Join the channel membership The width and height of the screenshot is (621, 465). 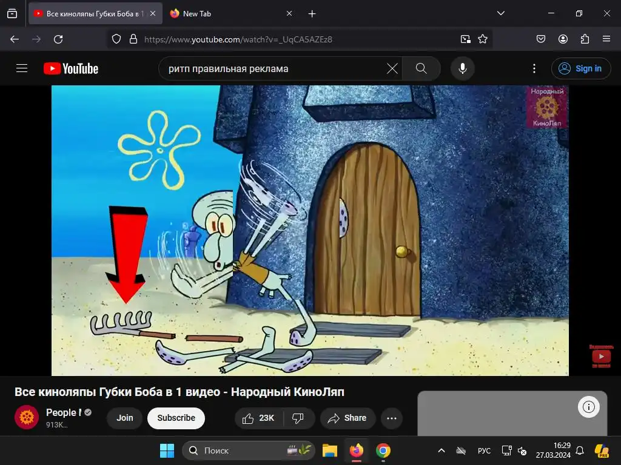(x=125, y=418)
